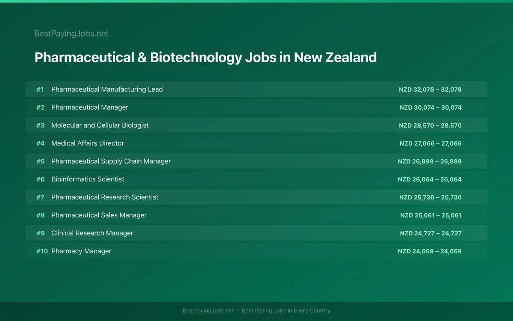
Task: Select Pharmaceutical Research Scientist job title
Action: (105, 197)
